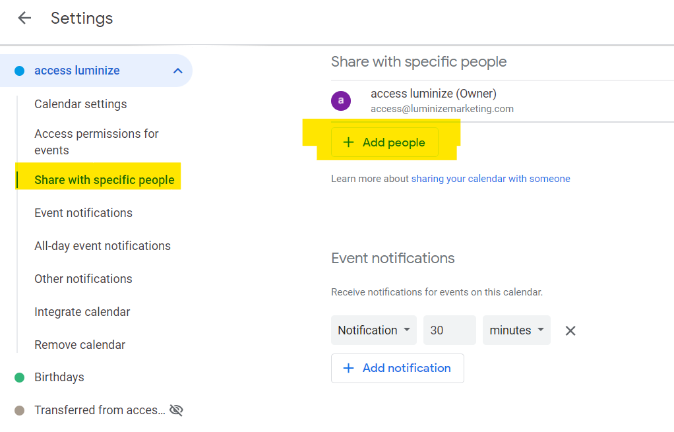Open the minutes unit dropdown

[x=516, y=330]
